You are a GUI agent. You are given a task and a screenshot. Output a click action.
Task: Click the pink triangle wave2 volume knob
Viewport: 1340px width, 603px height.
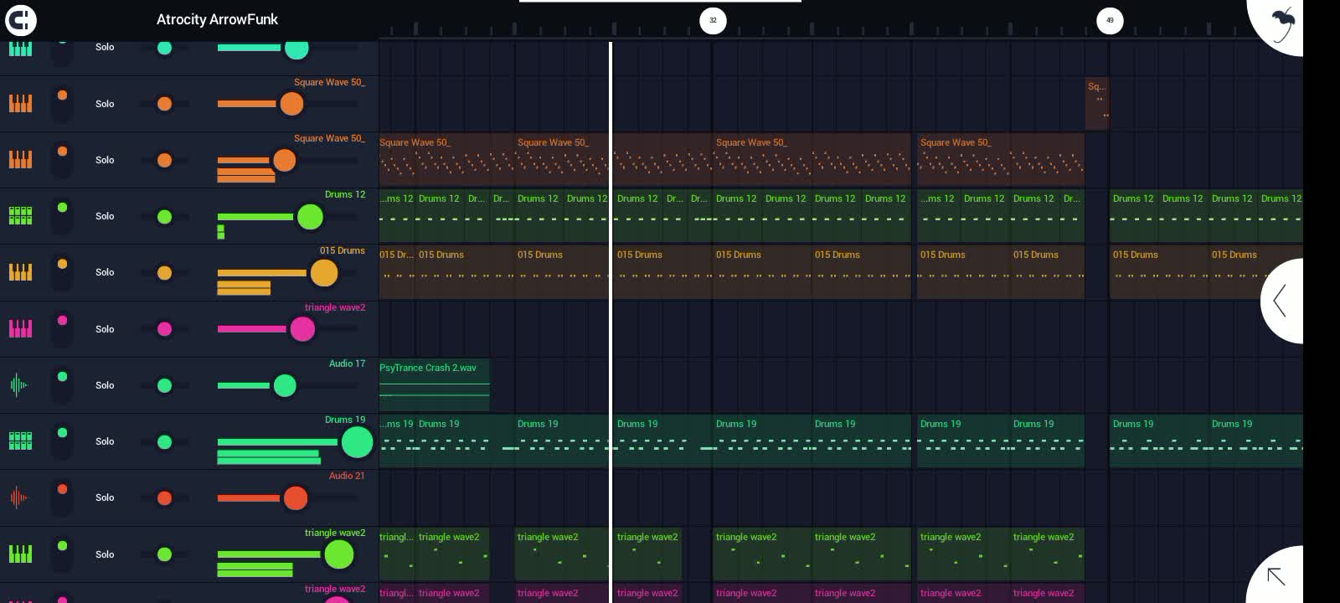pyautogui.click(x=302, y=329)
